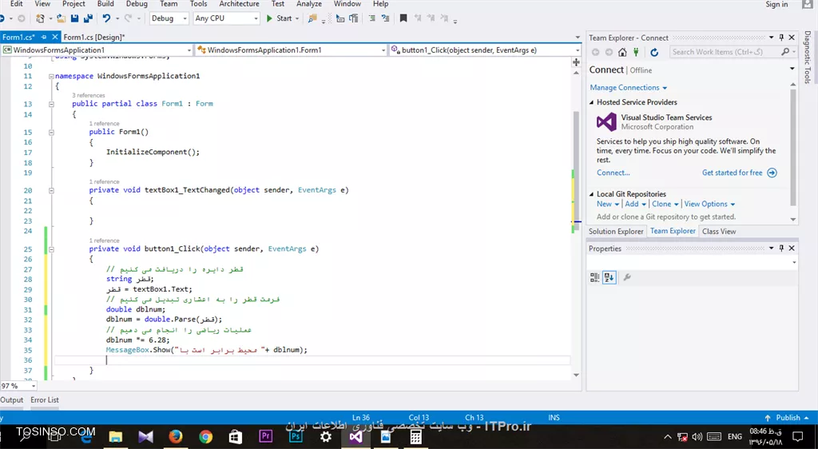Click the Save All toolbar icon
The width and height of the screenshot is (818, 449).
pyautogui.click(x=88, y=18)
